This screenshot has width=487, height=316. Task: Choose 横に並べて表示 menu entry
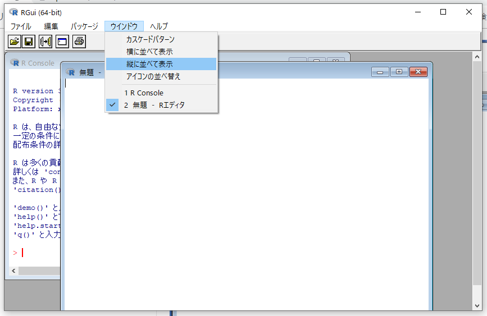[161, 52]
